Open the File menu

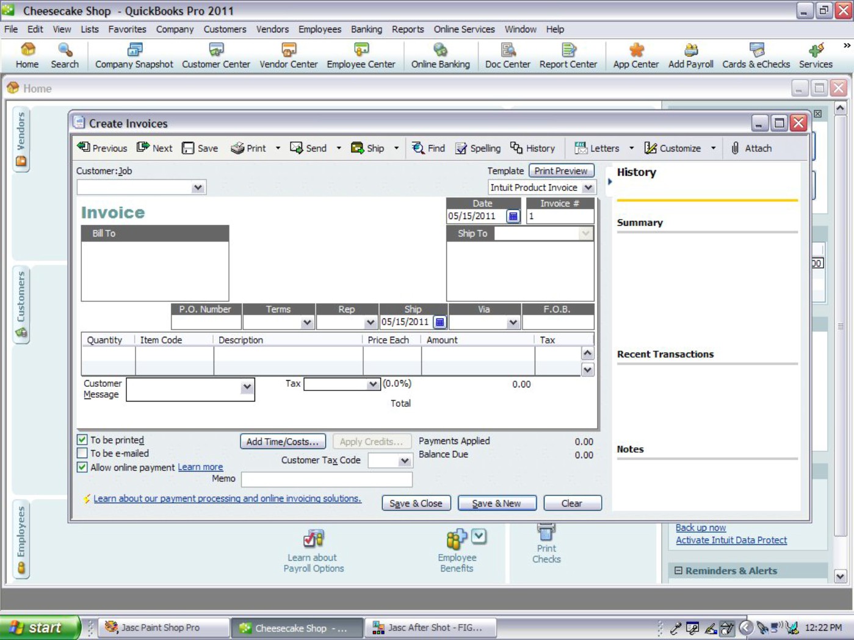(x=11, y=29)
